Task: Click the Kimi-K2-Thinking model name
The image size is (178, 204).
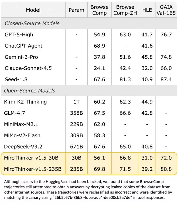Action: click(x=26, y=102)
